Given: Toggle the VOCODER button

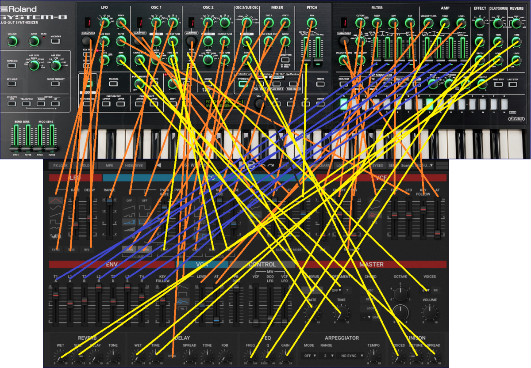Looking at the screenshot, I should coord(55,41).
